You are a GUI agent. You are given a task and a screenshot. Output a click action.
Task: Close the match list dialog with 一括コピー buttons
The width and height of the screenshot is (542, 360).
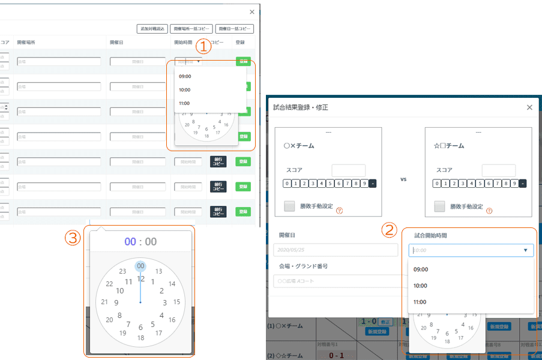click(x=252, y=12)
